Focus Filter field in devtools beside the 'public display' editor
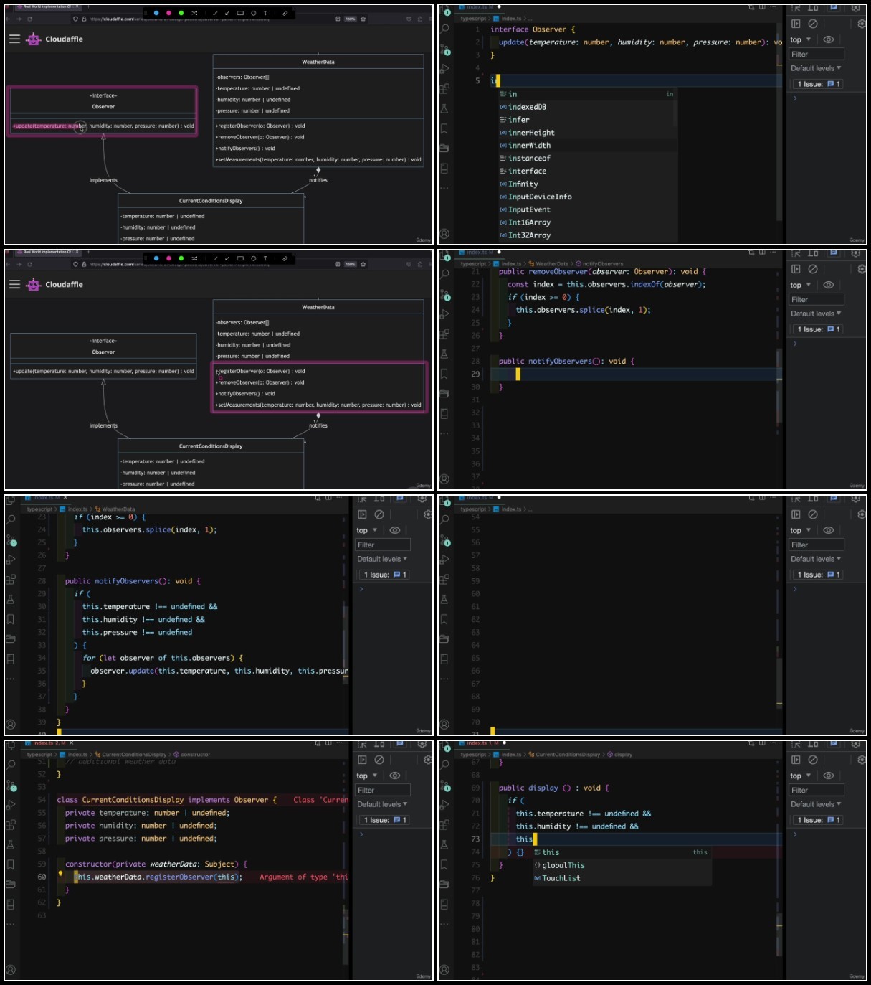Screen dimensions: 871x985 click(x=817, y=790)
